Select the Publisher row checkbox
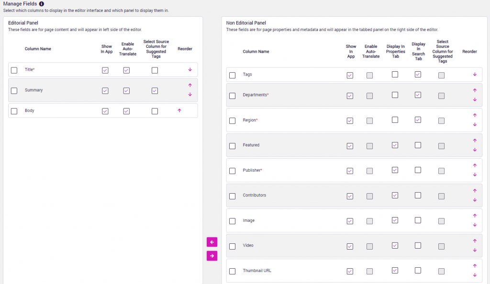Image resolution: width=490 pixels, height=284 pixels. (233, 171)
